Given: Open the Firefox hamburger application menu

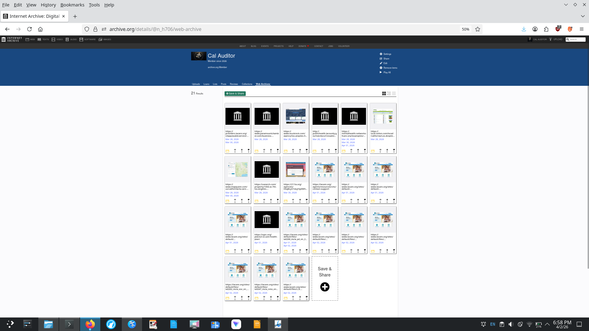Looking at the screenshot, I should (581, 29).
